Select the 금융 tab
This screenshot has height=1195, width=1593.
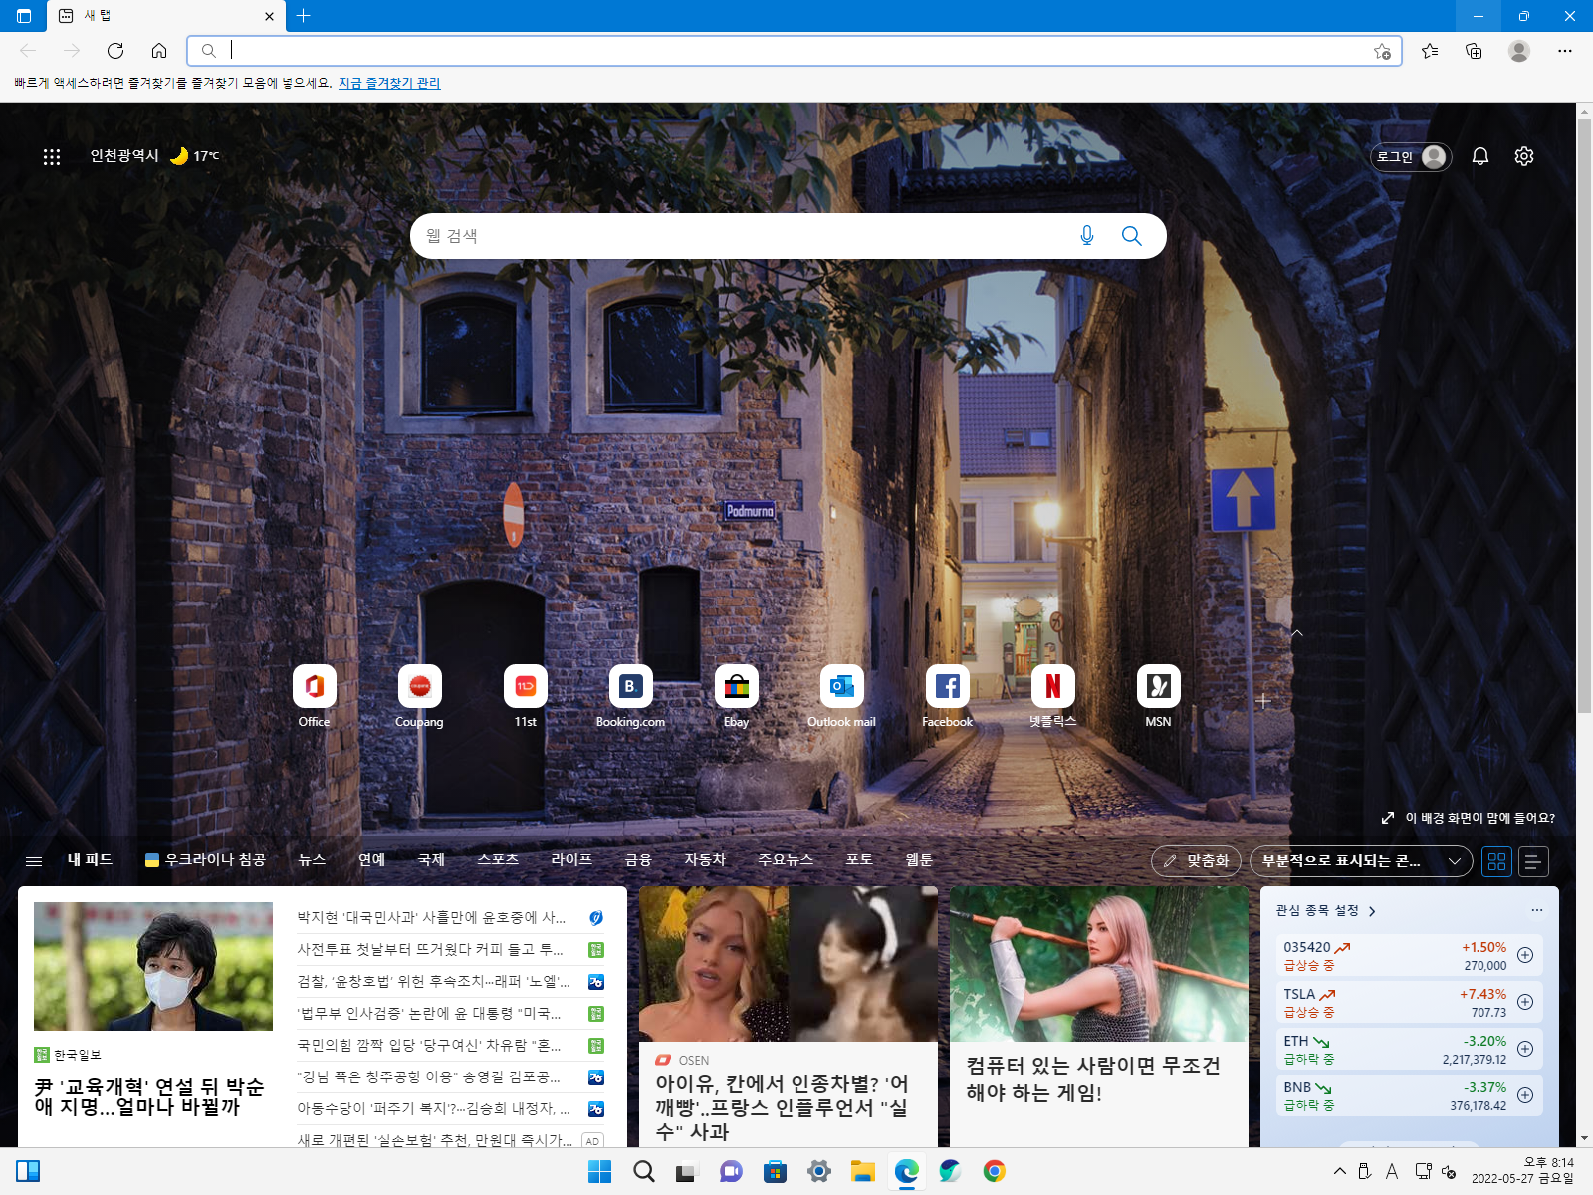[638, 860]
